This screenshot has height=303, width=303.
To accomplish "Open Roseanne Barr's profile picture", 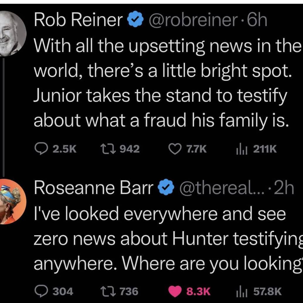I will pos(12,202).
